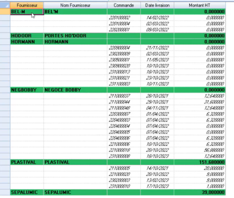Screen dimensions: 234x198
Task: Click the Nom Fournisseur column header
Action: 75,5
